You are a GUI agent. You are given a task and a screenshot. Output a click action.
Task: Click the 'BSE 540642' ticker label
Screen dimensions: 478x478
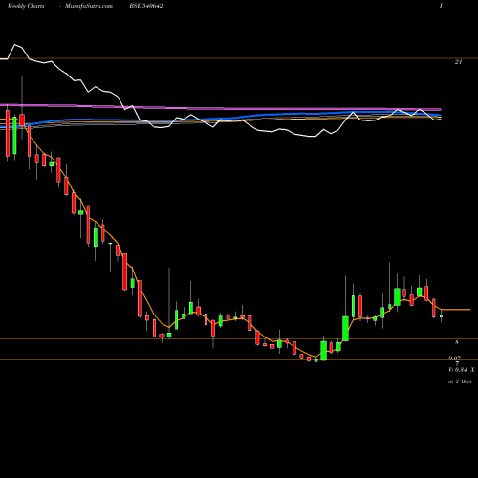146,6
